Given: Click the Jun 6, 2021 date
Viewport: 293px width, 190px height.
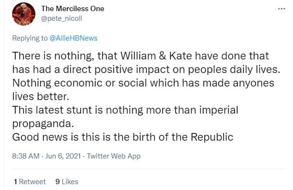Looking at the screenshot, I should (63, 156).
